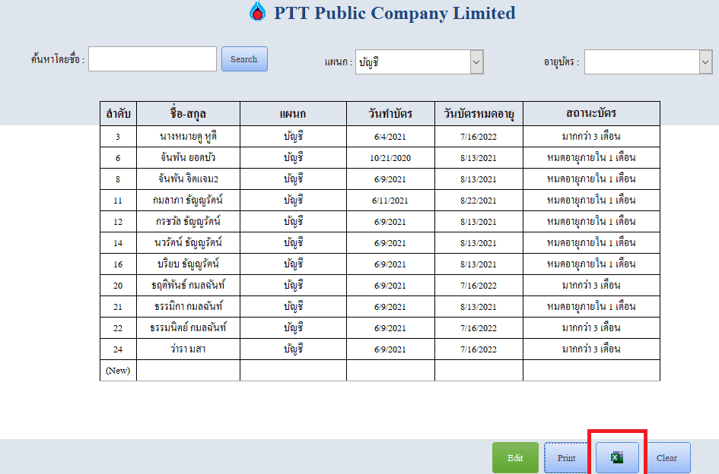Select the สถานะบัตร column header
This screenshot has width=719, height=474.
pos(591,114)
